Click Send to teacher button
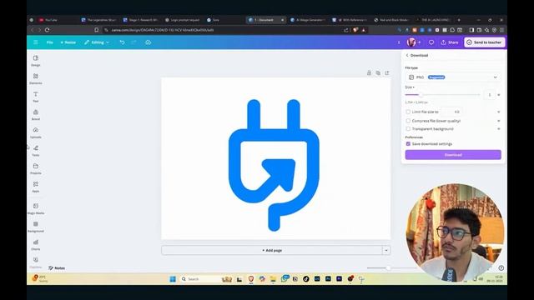 click(484, 42)
